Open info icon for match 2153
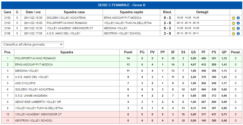Image resolution: width=243 pixels, height=125 pixels. tap(238, 23)
